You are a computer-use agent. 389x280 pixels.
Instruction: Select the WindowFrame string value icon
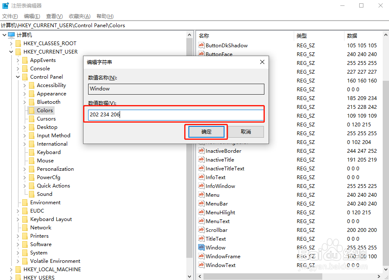click(201, 256)
